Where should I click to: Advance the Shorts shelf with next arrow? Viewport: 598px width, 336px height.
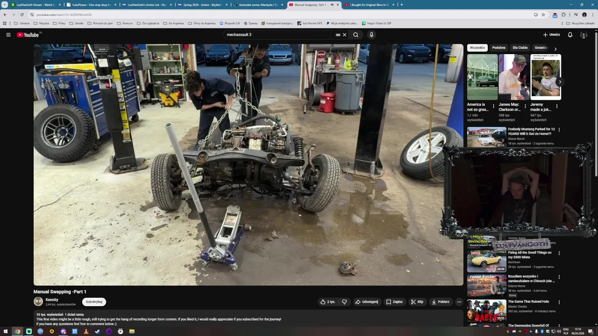coord(560,82)
